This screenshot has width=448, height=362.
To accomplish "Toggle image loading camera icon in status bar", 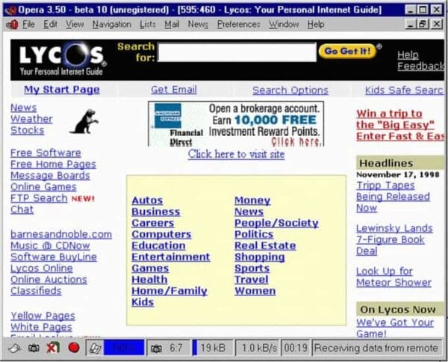I will click(34, 348).
